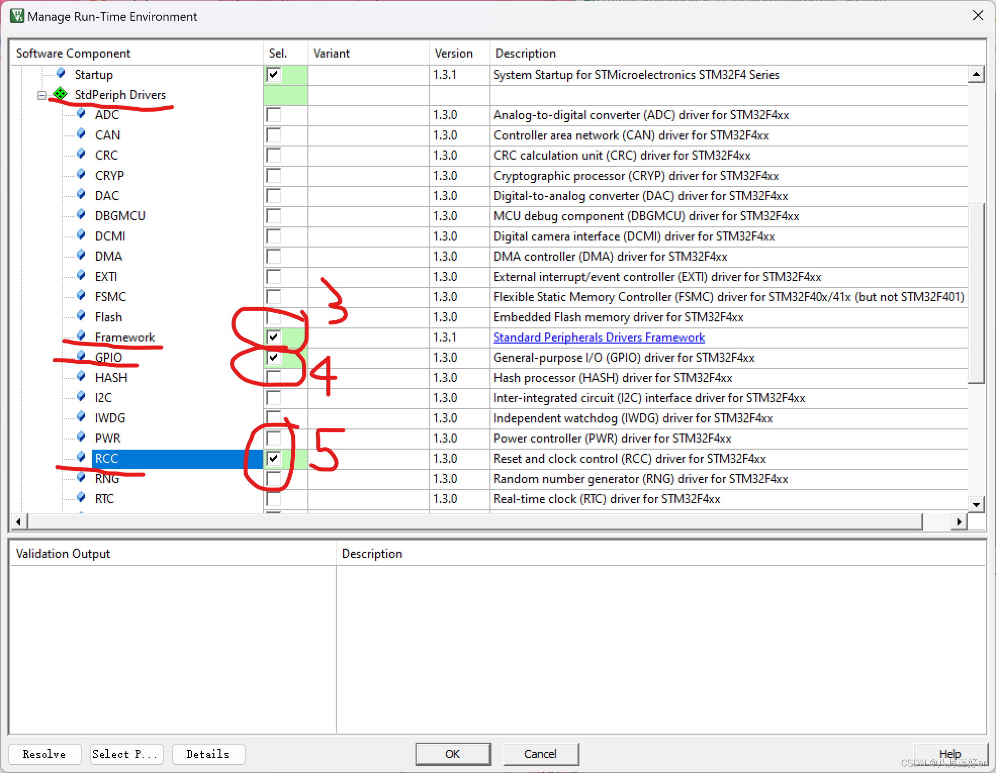This screenshot has width=996, height=773.
Task: Click the blue component icon next to ADC
Action: pos(81,114)
